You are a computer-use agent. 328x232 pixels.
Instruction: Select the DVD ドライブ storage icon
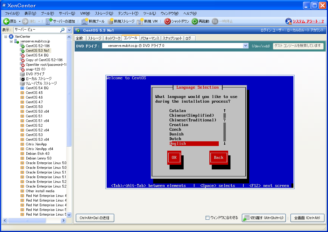pos(22,74)
